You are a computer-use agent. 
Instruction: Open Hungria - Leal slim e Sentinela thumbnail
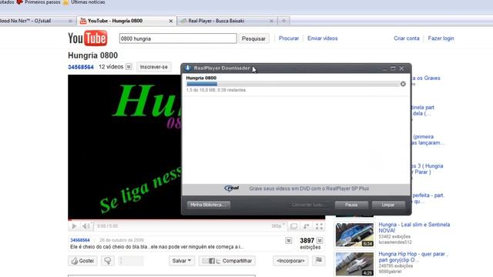(354, 235)
